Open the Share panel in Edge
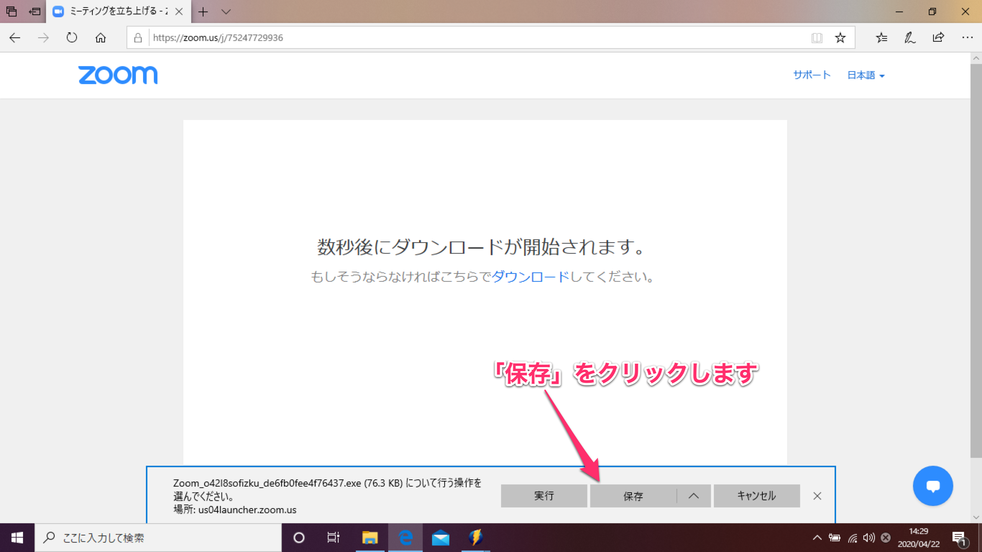 pos(938,37)
